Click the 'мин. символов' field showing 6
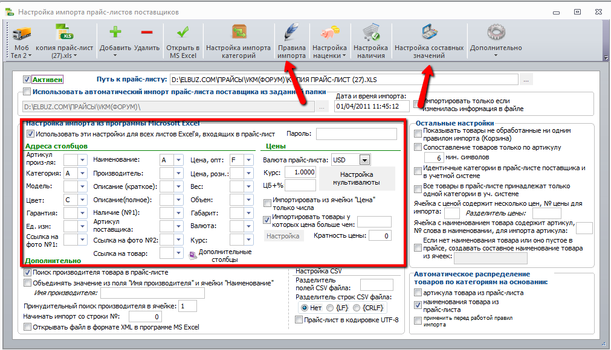This screenshot has width=611, height=350. coord(434,157)
